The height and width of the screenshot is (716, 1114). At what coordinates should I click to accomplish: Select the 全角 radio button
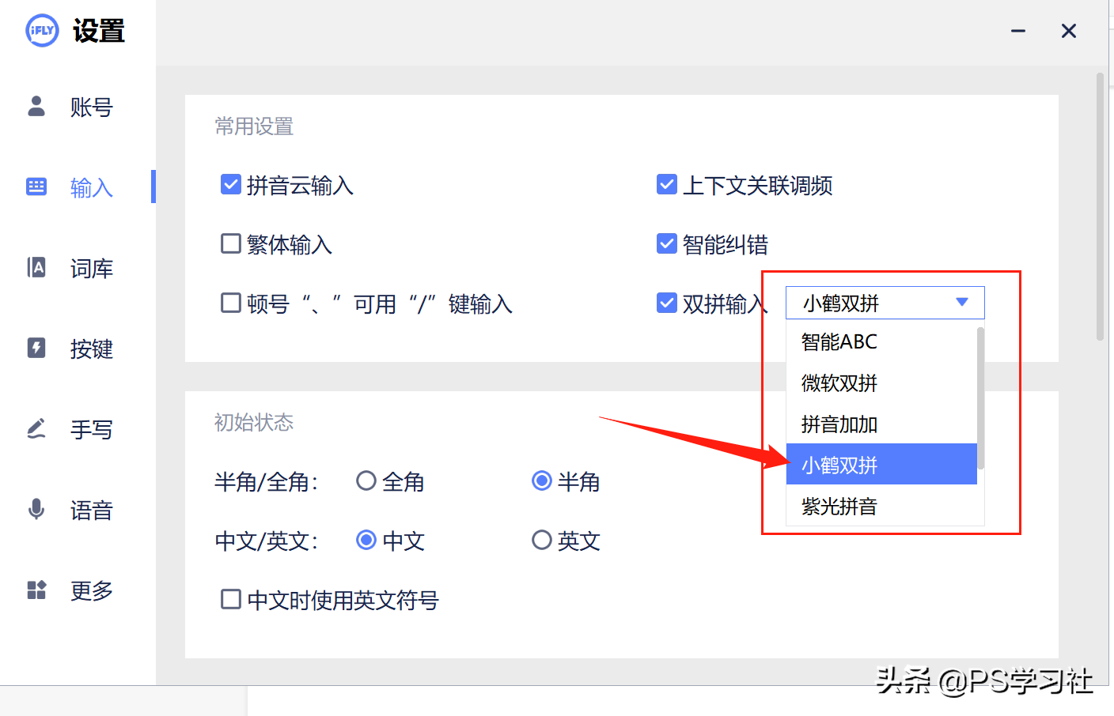click(366, 480)
